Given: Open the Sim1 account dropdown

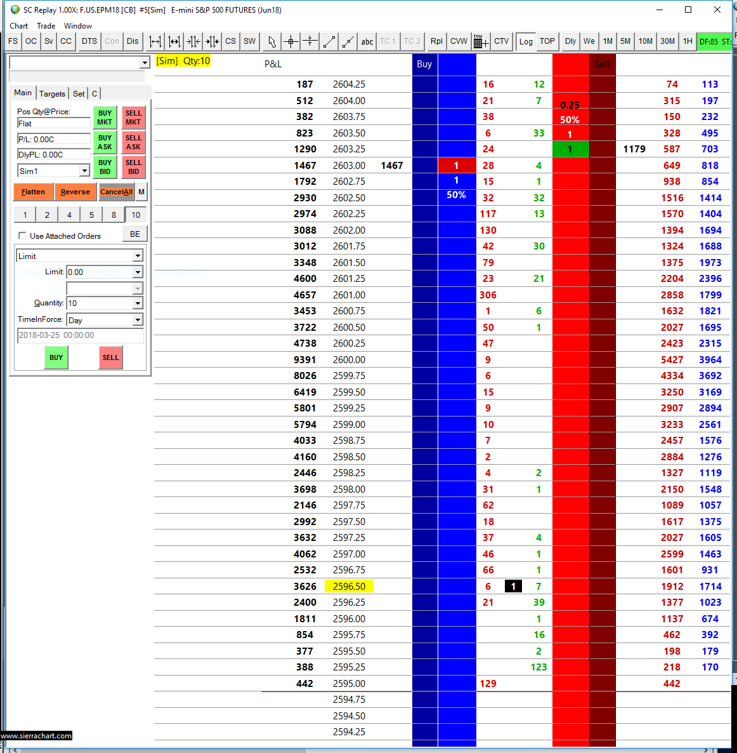Looking at the screenshot, I should [x=84, y=171].
